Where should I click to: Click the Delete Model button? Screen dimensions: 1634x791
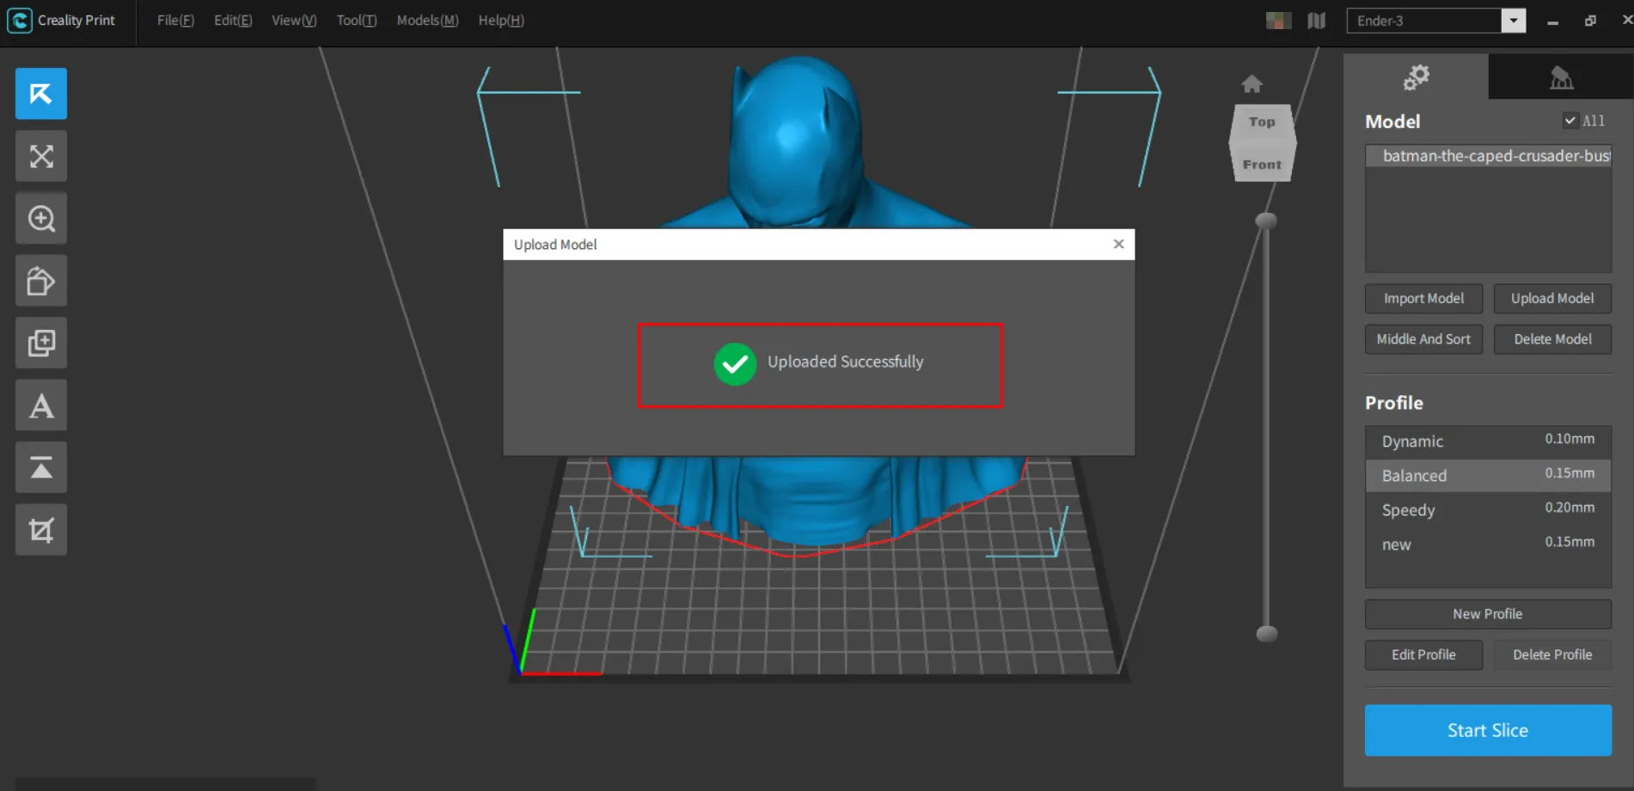1552,339
